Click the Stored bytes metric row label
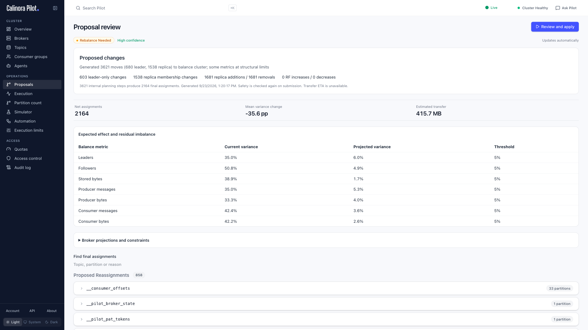This screenshot has height=330, width=588. point(90,179)
